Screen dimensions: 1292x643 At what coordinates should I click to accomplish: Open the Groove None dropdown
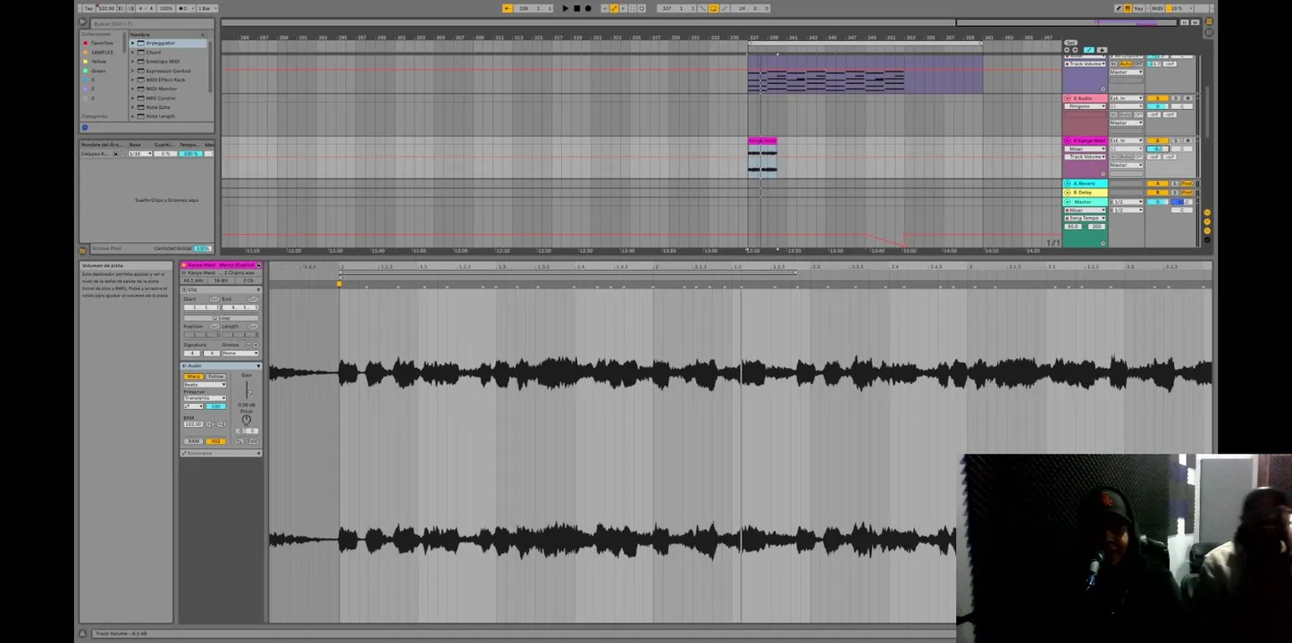click(240, 353)
